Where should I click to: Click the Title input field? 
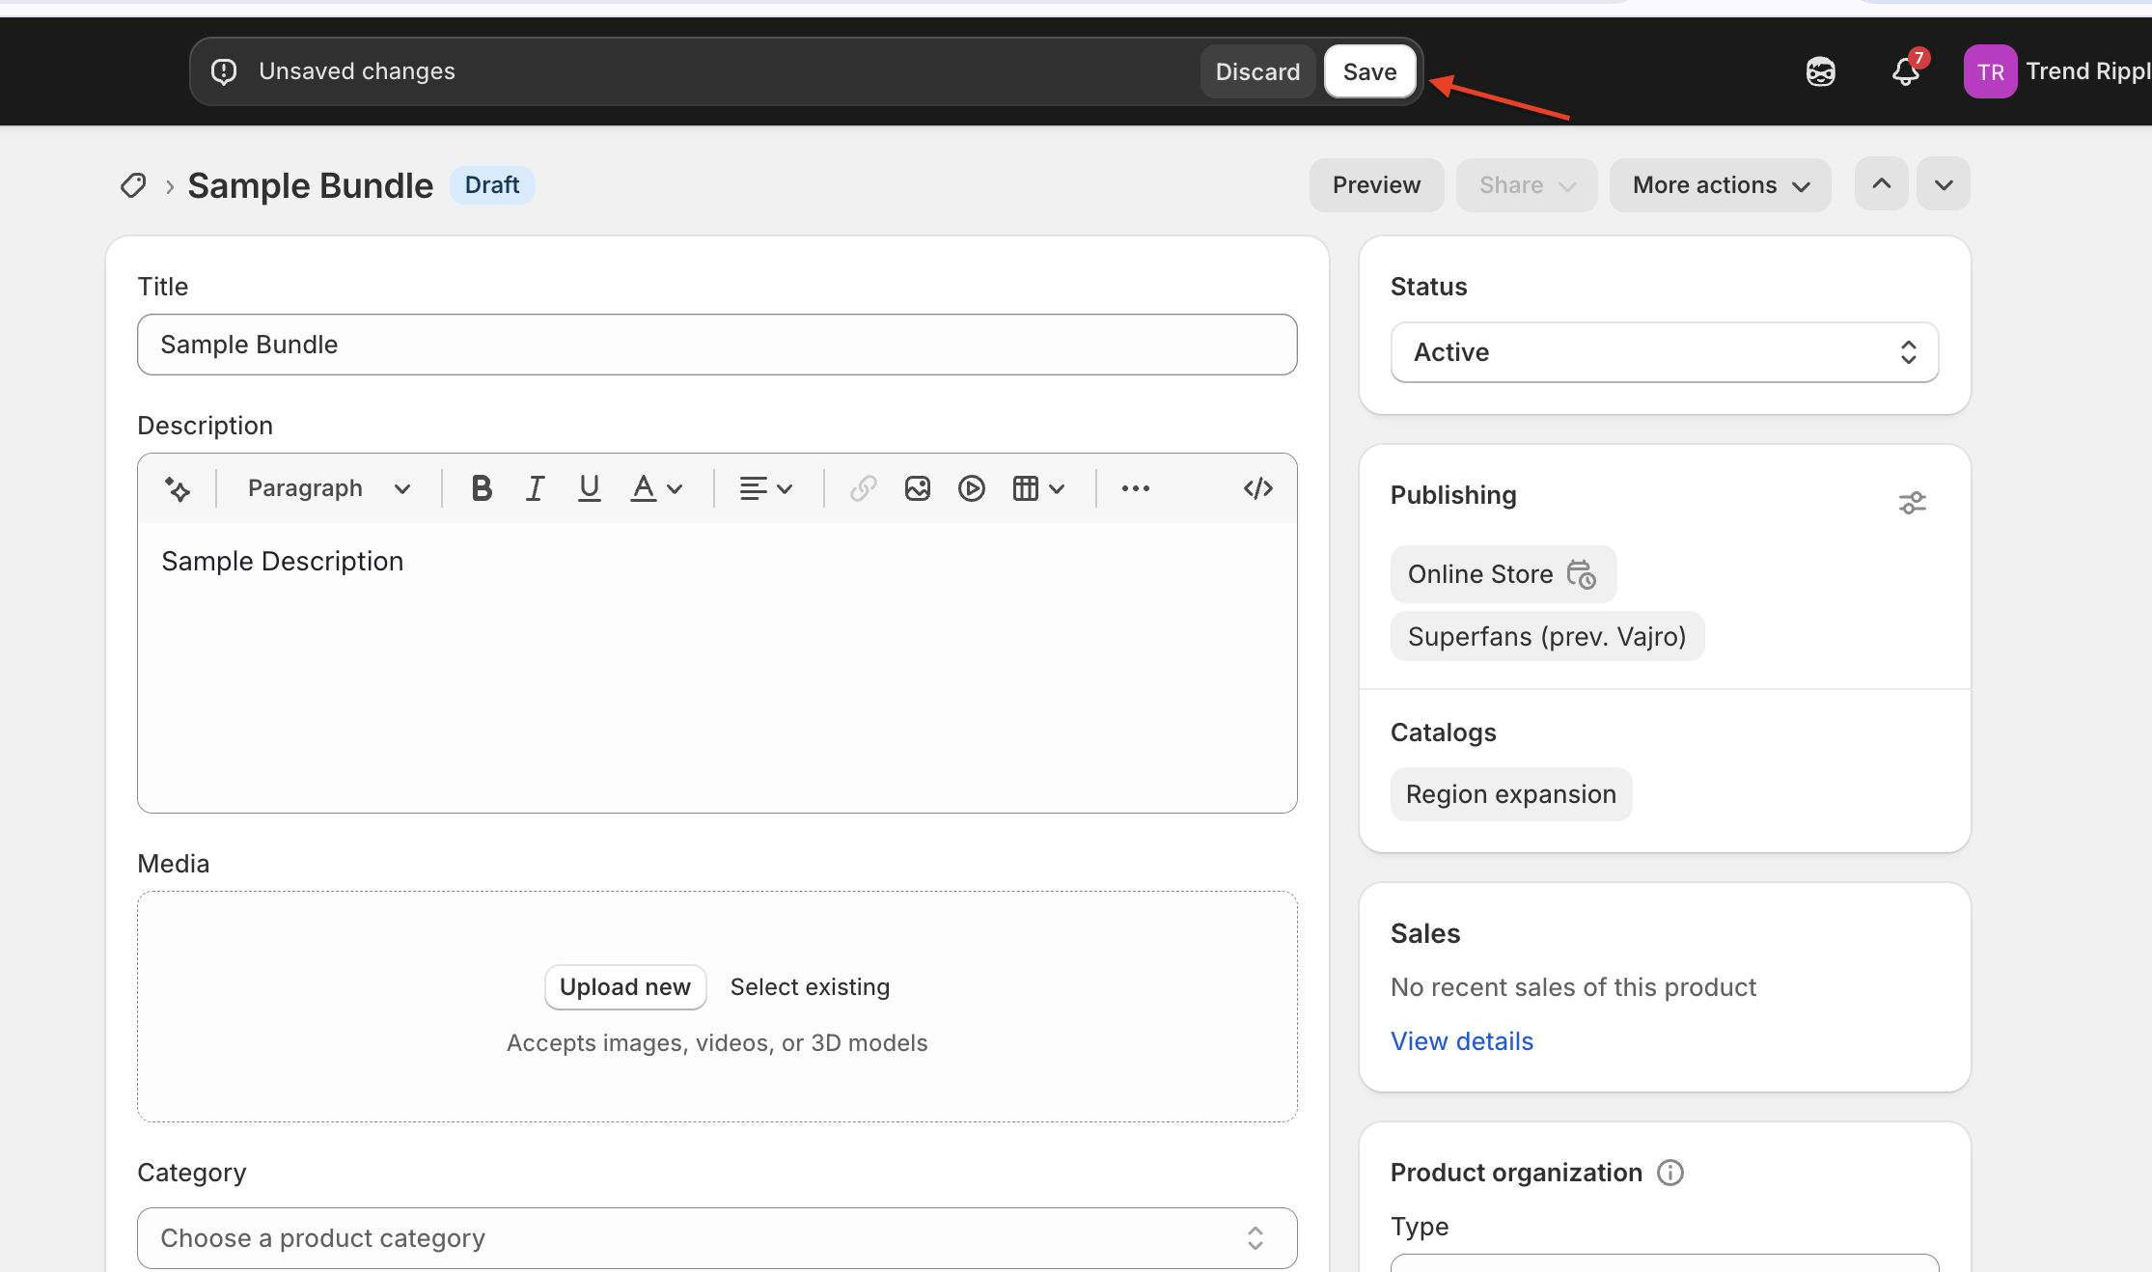coord(716,345)
